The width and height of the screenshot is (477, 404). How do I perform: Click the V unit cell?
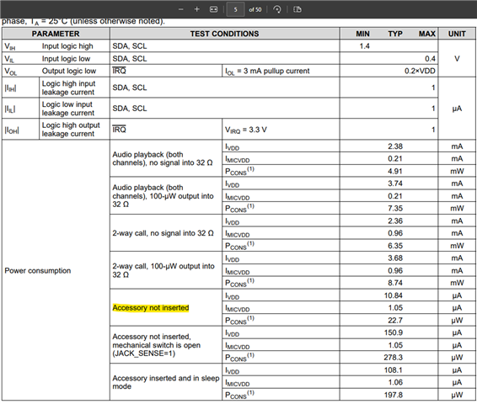click(457, 59)
